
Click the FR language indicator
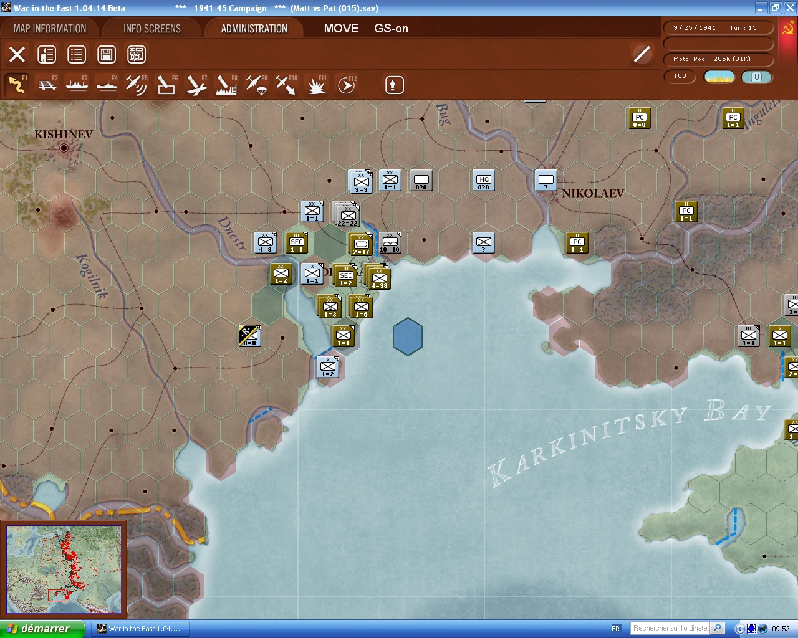pos(616,629)
